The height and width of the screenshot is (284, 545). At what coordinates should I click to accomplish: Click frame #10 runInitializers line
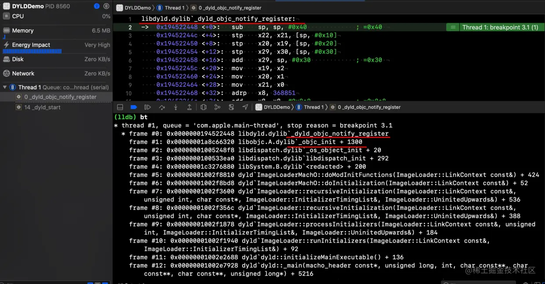[x=309, y=245]
